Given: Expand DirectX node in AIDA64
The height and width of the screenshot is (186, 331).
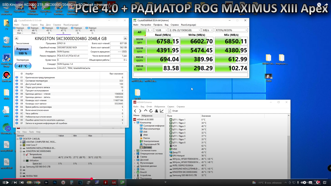Looking at the screenshot, I should click(x=134, y=172).
